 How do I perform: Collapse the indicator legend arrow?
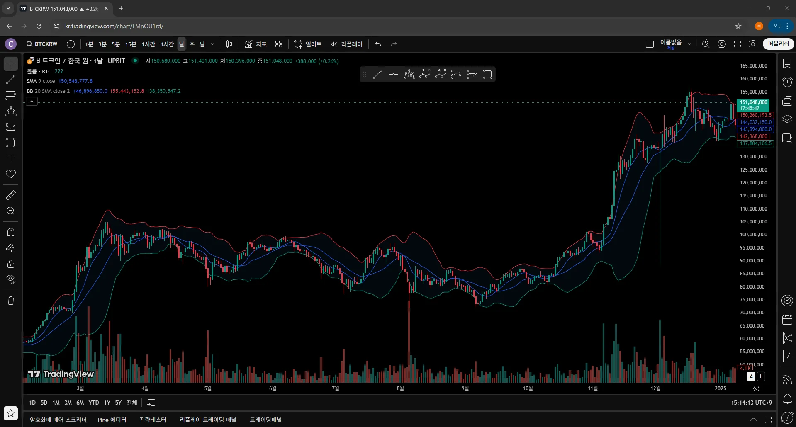[32, 101]
